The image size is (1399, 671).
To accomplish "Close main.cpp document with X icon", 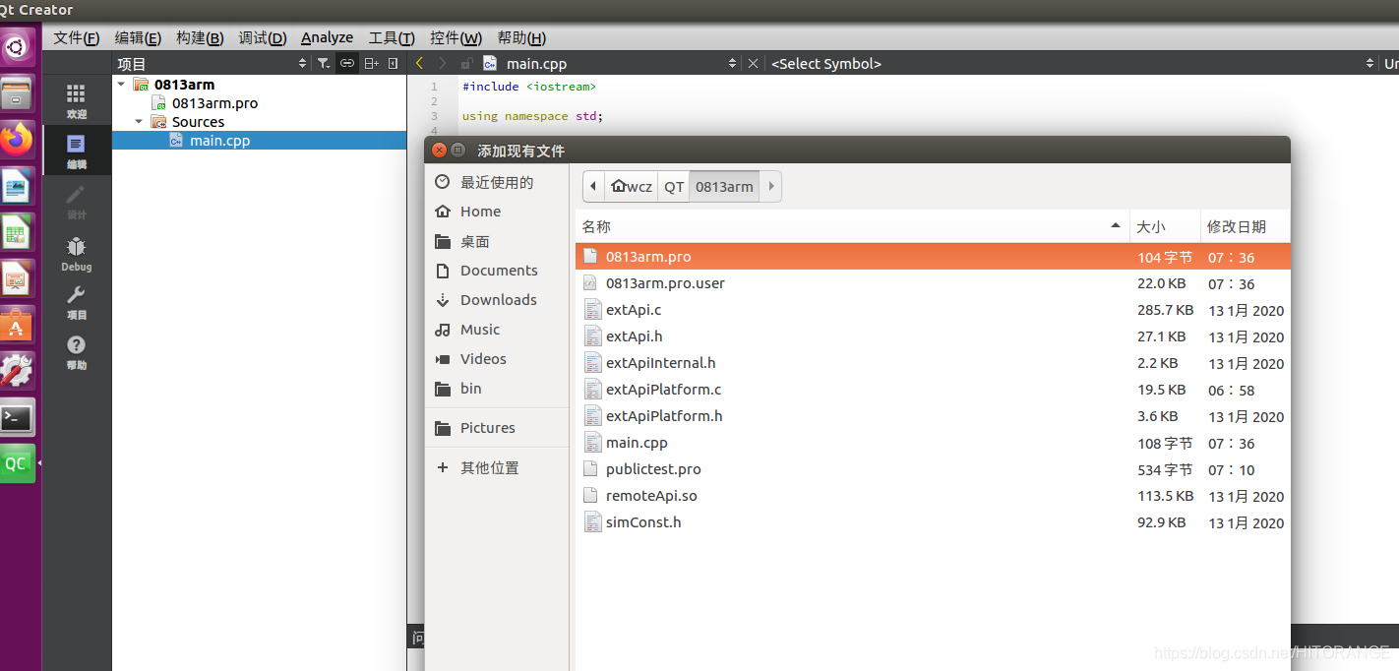I will click(x=753, y=63).
